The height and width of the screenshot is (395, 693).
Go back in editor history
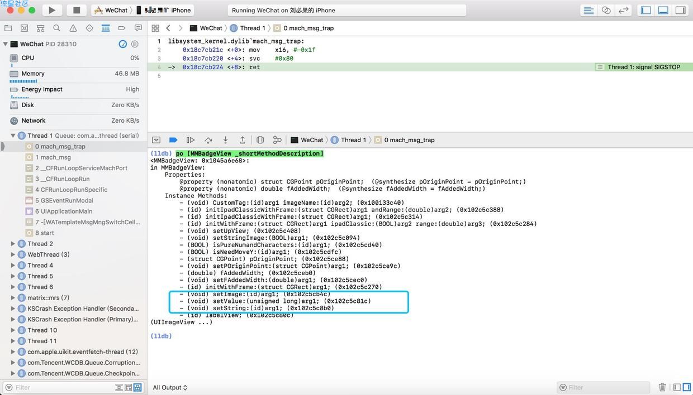pos(168,28)
